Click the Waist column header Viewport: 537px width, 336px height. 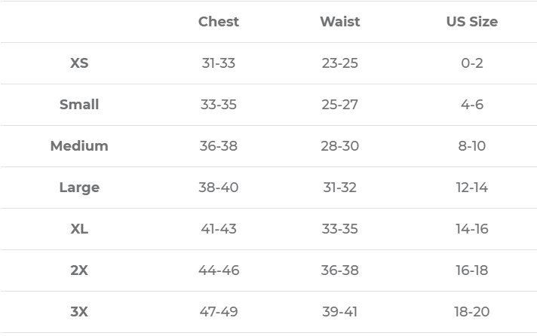pyautogui.click(x=339, y=22)
